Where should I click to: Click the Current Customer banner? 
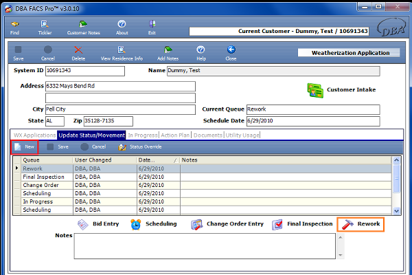[279, 32]
